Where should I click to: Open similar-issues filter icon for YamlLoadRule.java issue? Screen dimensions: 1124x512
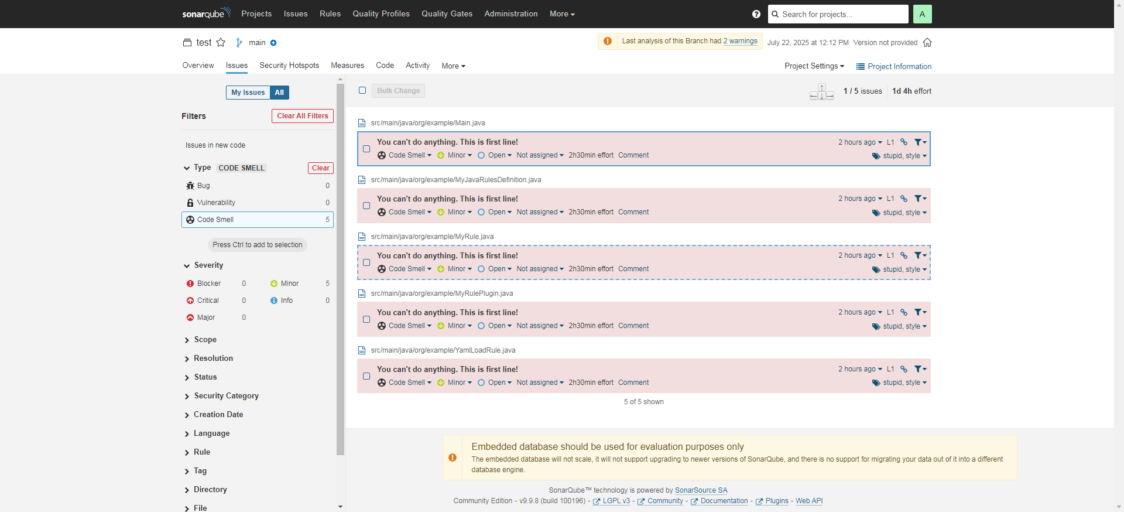pyautogui.click(x=920, y=369)
